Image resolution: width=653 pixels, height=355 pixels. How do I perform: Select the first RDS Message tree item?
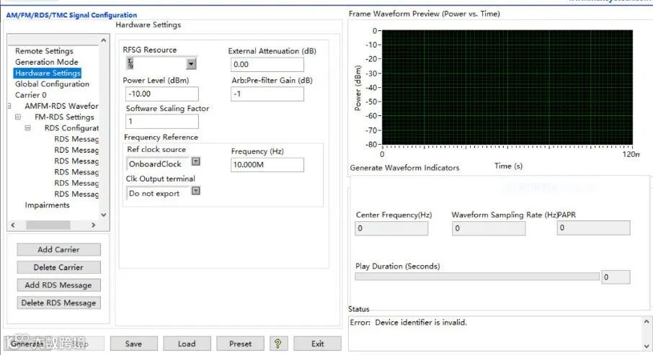point(76,139)
